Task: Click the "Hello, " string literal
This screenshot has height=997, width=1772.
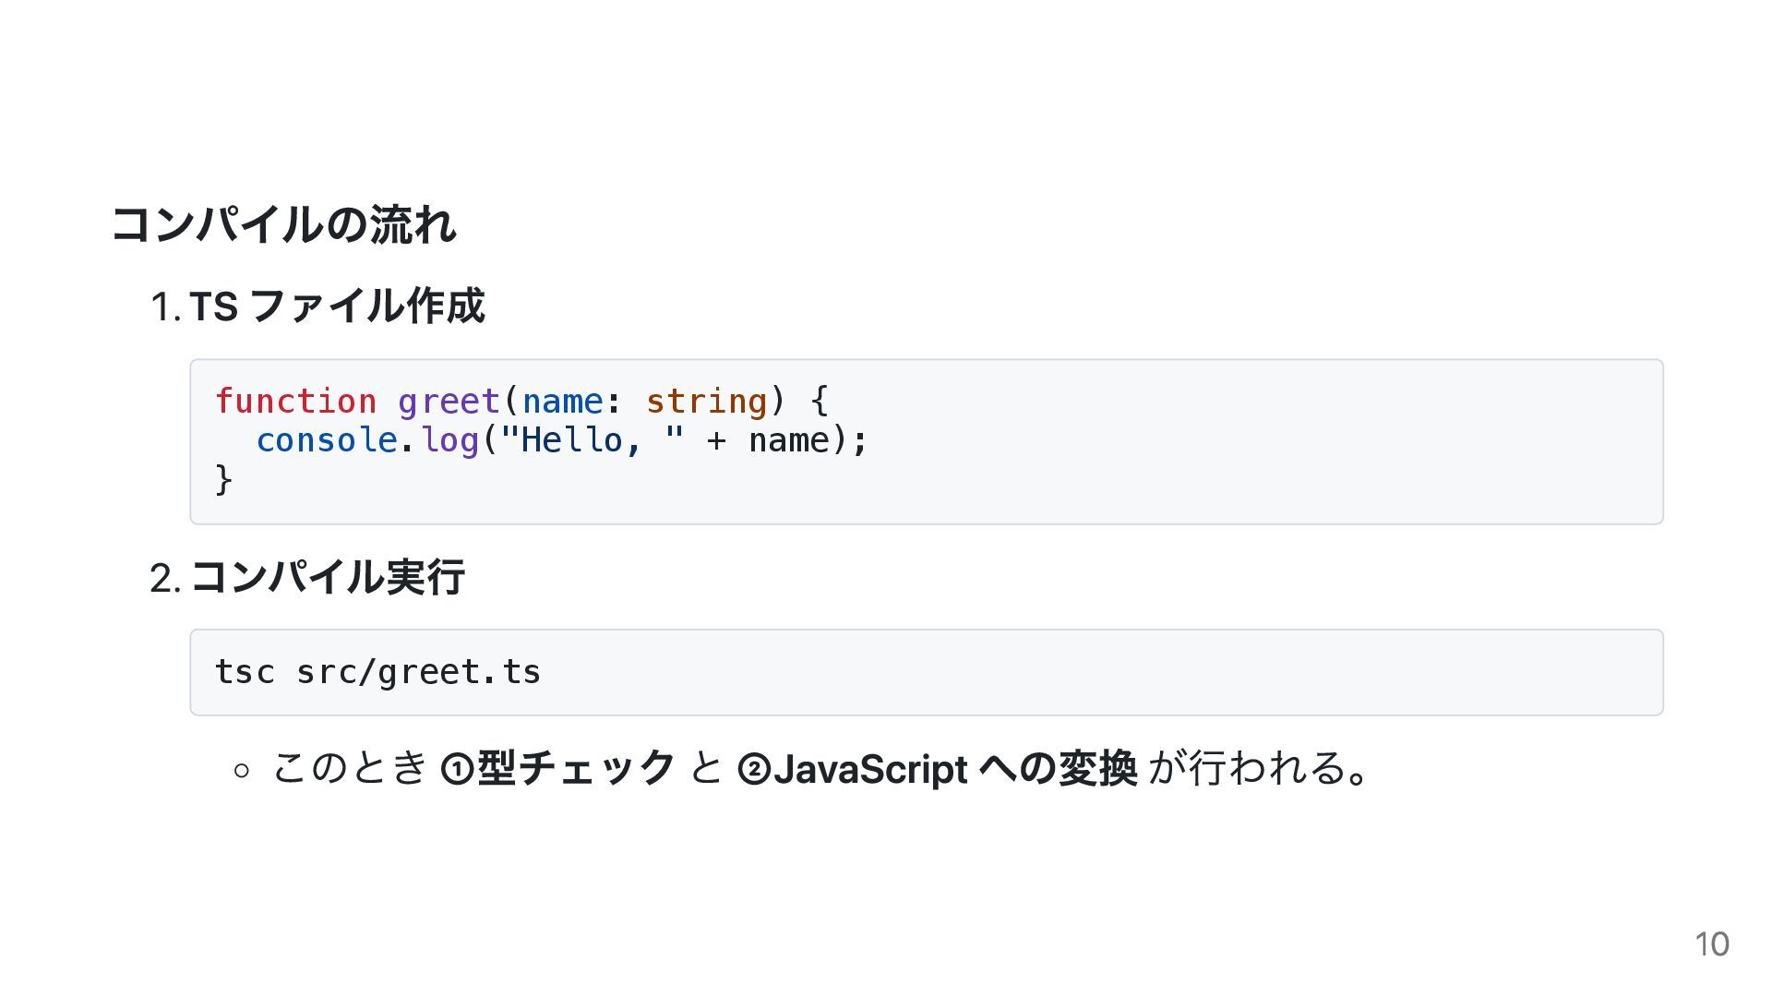Action: point(592,440)
